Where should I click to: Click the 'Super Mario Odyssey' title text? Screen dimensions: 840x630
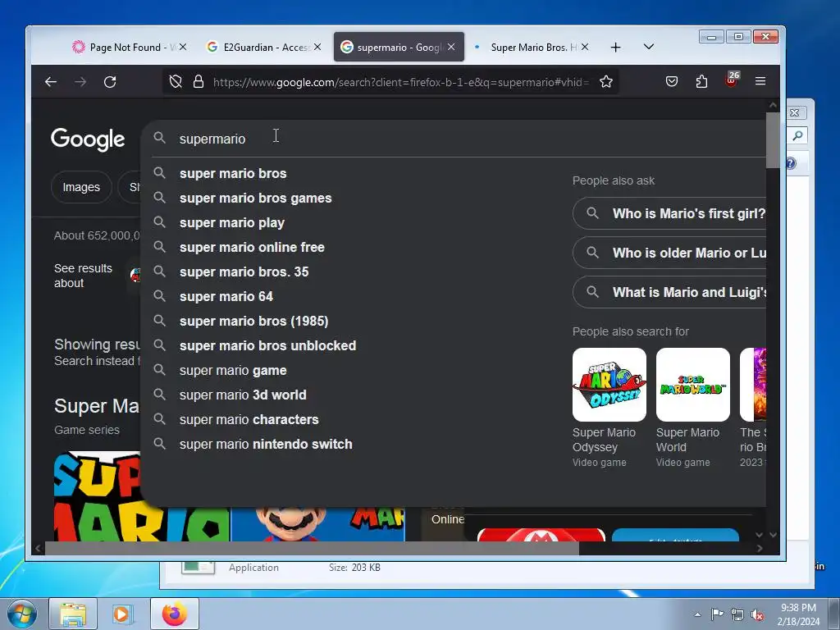coord(604,440)
